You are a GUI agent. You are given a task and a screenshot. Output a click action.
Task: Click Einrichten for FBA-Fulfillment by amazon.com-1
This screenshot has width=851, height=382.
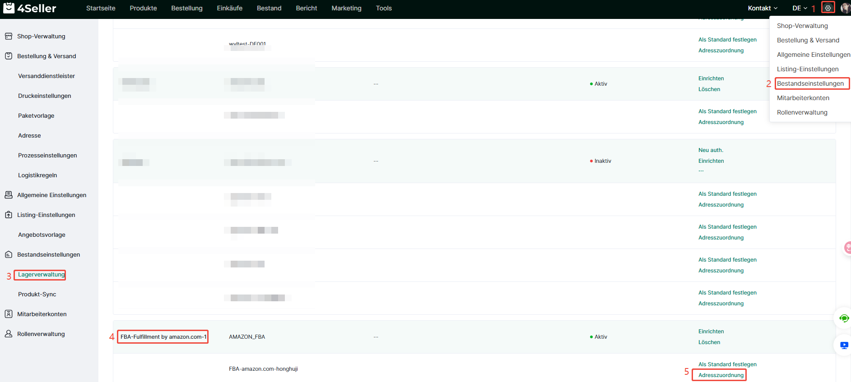(711, 331)
